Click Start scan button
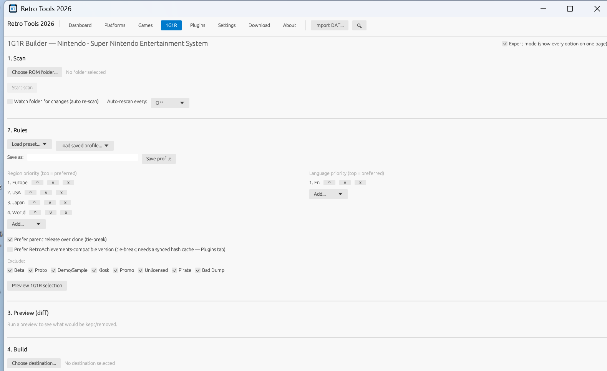The width and height of the screenshot is (607, 371). (x=22, y=88)
